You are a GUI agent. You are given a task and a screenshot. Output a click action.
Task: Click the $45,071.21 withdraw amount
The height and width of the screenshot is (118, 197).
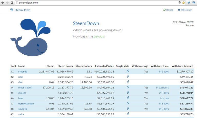pyautogui.click(x=186, y=87)
